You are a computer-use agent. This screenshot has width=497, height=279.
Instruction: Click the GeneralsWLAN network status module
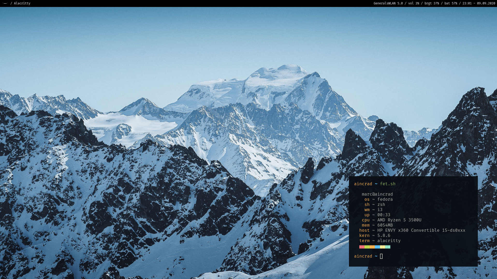tap(388, 3)
